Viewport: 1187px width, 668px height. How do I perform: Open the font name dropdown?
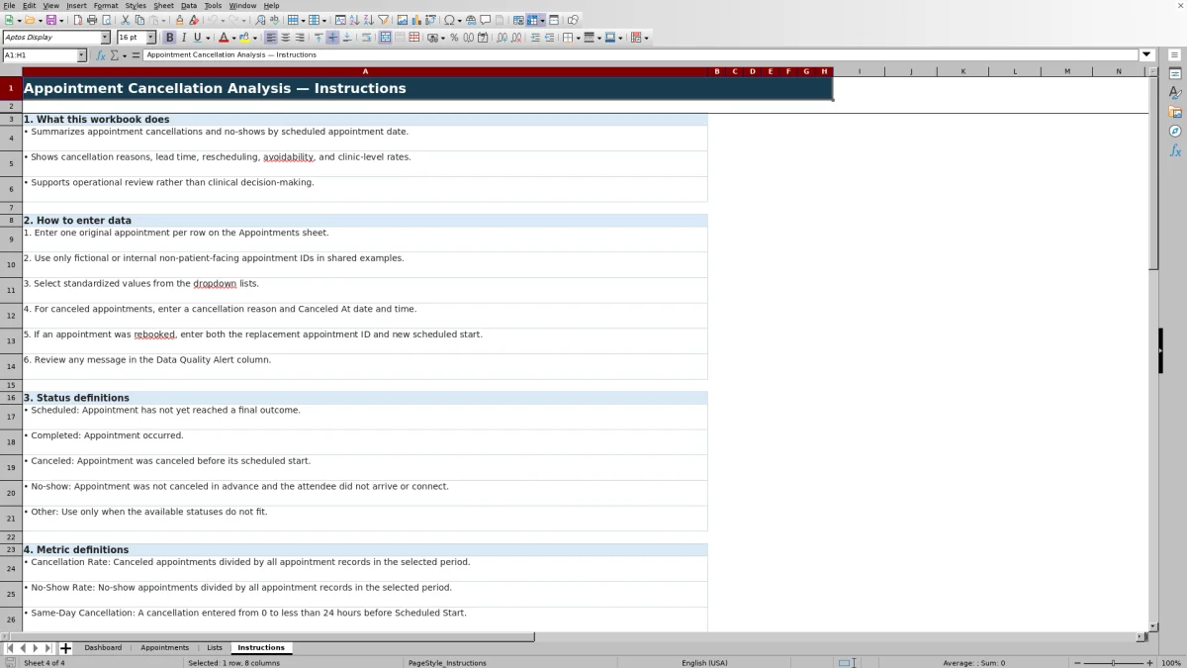pyautogui.click(x=105, y=38)
